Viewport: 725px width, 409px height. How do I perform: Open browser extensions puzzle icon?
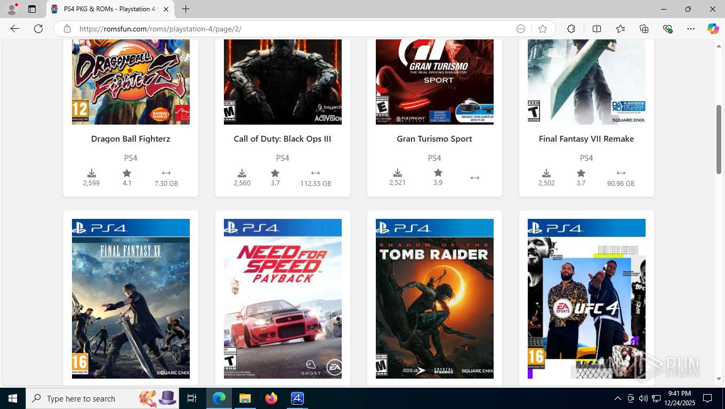coord(571,29)
